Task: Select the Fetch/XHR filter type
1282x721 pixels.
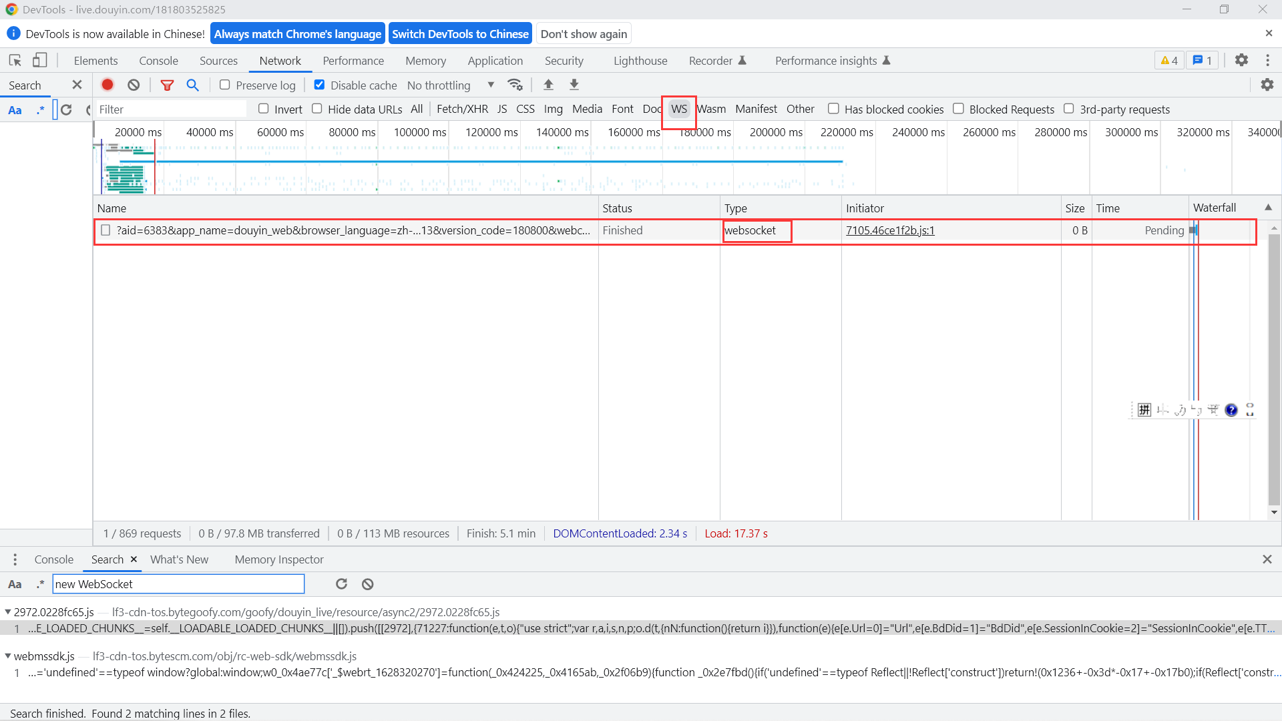Action: 462,109
